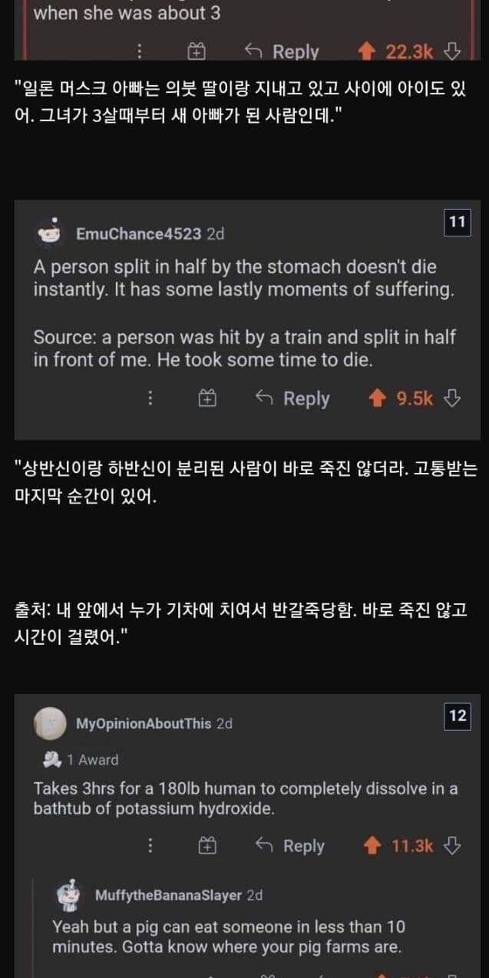Reply to the train accident comment

[292, 398]
